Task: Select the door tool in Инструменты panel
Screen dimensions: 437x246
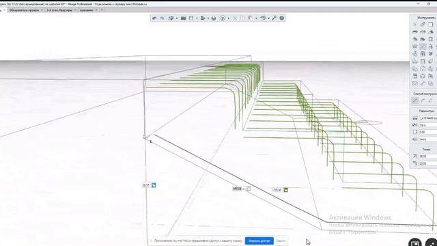Action: [x=431, y=40]
